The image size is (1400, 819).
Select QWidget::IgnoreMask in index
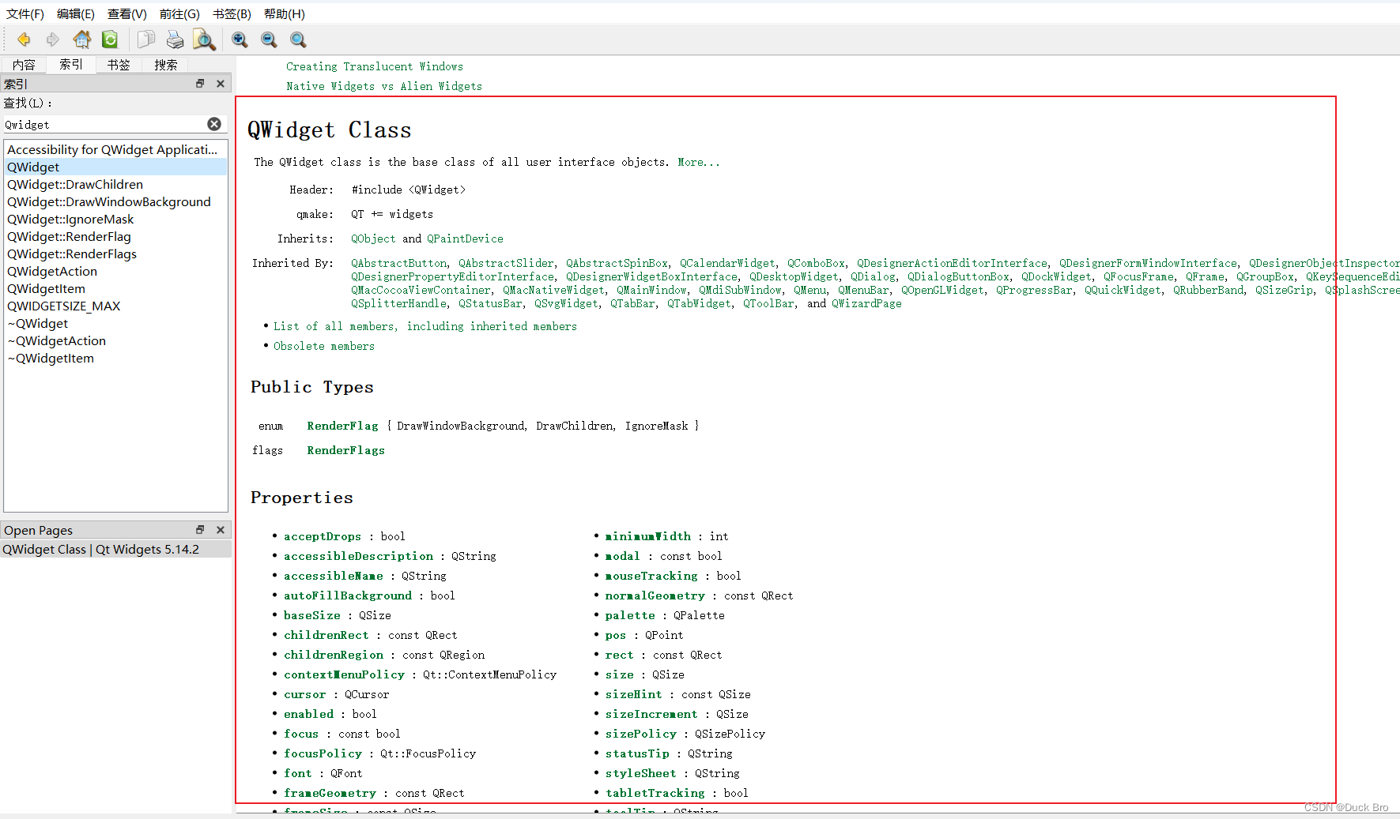[x=115, y=219]
